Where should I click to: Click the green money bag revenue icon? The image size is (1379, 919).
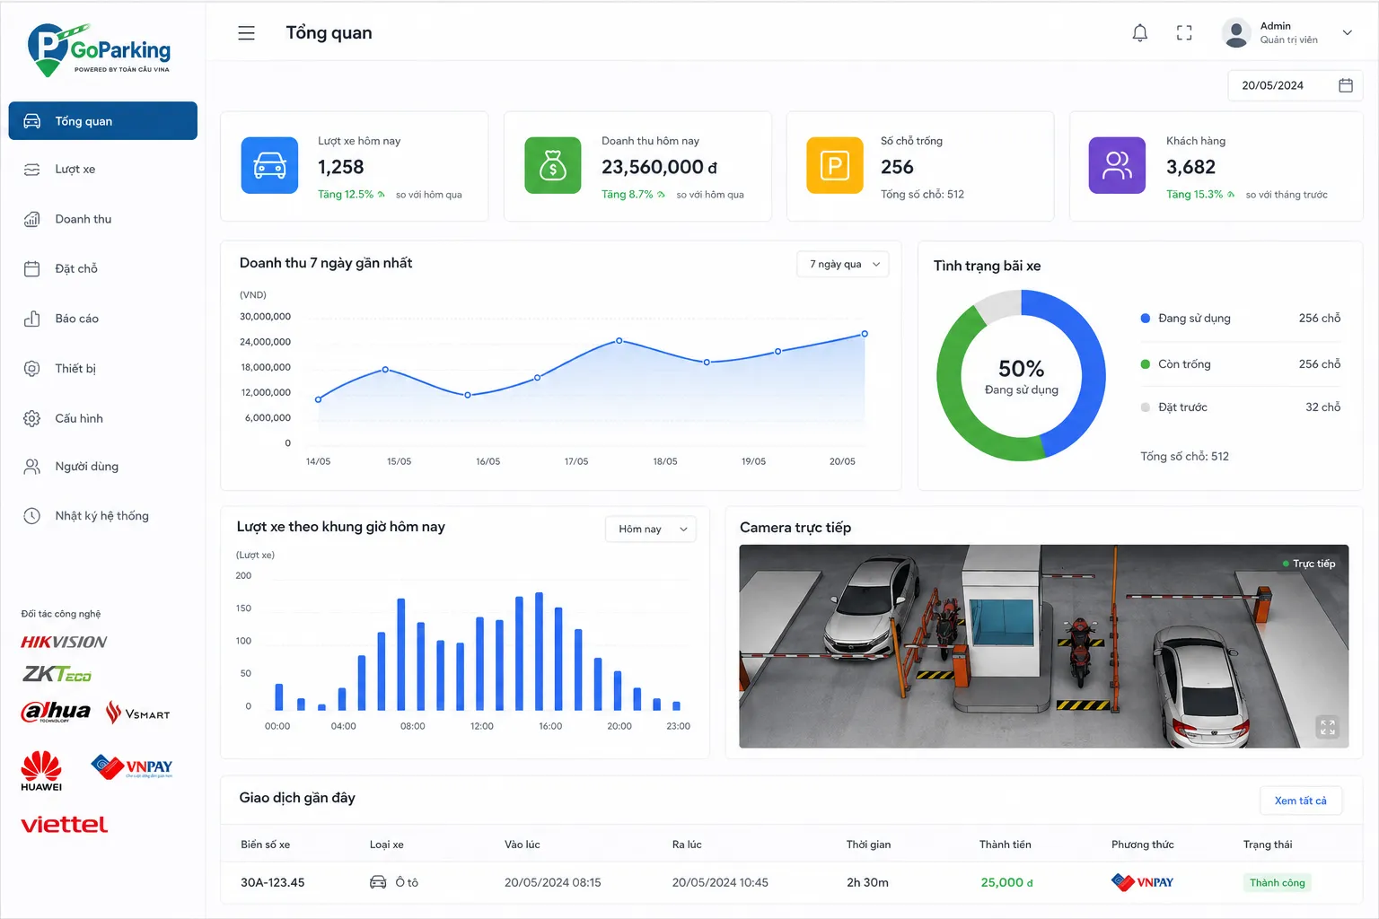coord(553,165)
